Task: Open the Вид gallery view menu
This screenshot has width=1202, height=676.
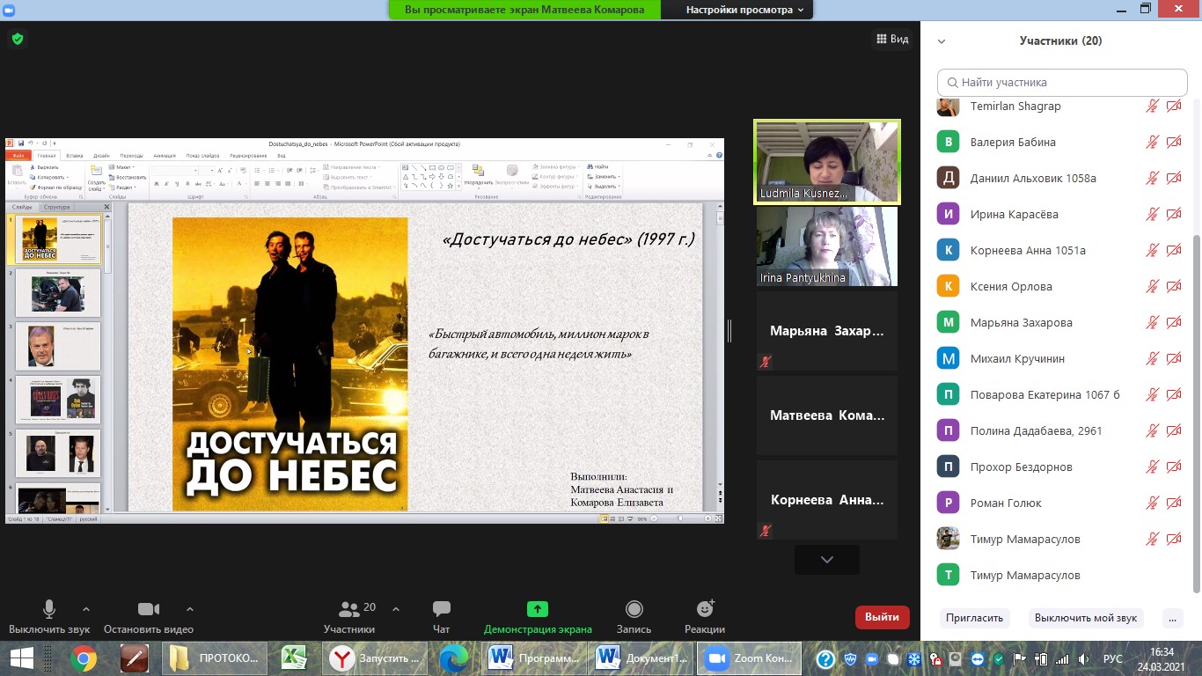Action: pos(892,39)
